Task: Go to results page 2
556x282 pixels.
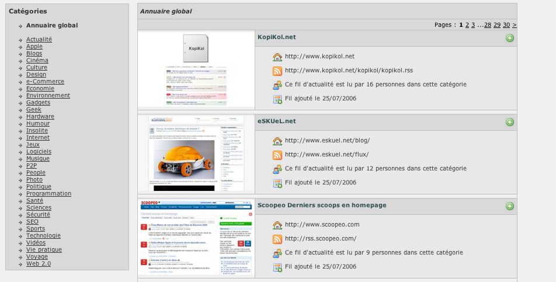Action: 467,25
